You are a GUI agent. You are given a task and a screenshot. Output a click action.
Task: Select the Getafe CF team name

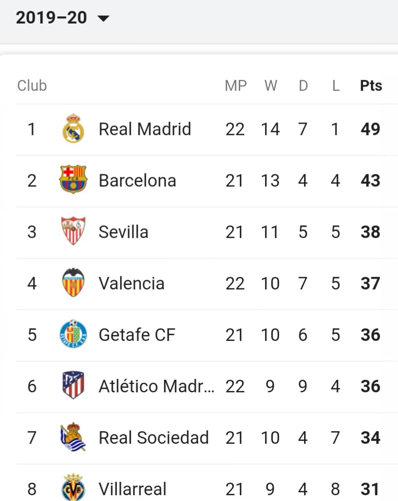[x=137, y=335]
